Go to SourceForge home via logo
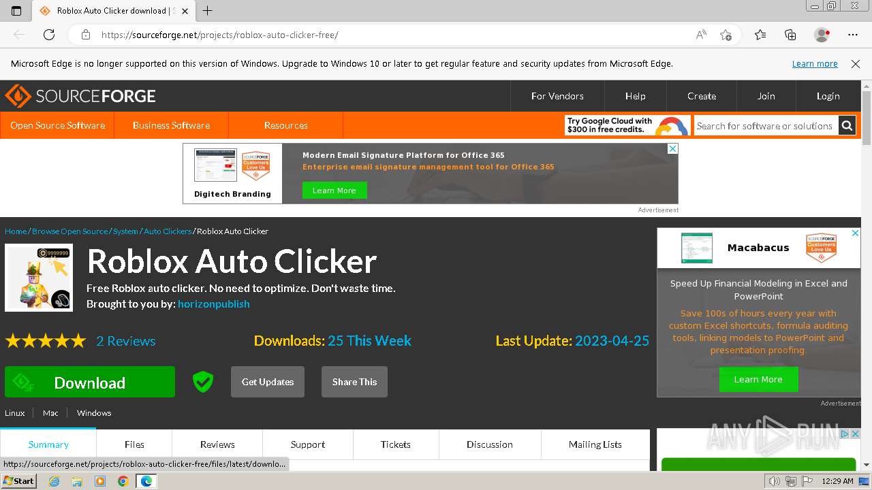Image resolution: width=872 pixels, height=490 pixels. click(80, 96)
